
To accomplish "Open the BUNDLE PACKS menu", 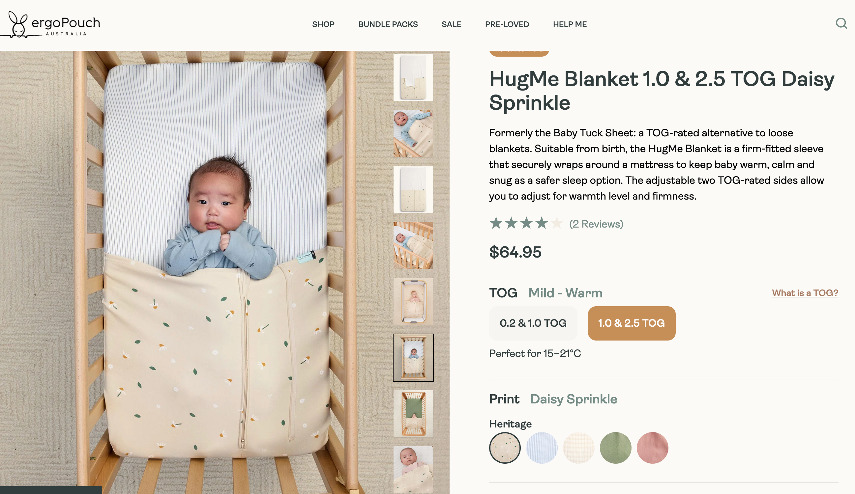I will (388, 24).
